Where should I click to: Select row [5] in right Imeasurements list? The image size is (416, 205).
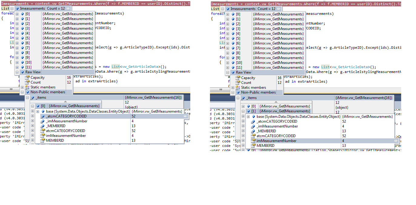[x=265, y=38]
